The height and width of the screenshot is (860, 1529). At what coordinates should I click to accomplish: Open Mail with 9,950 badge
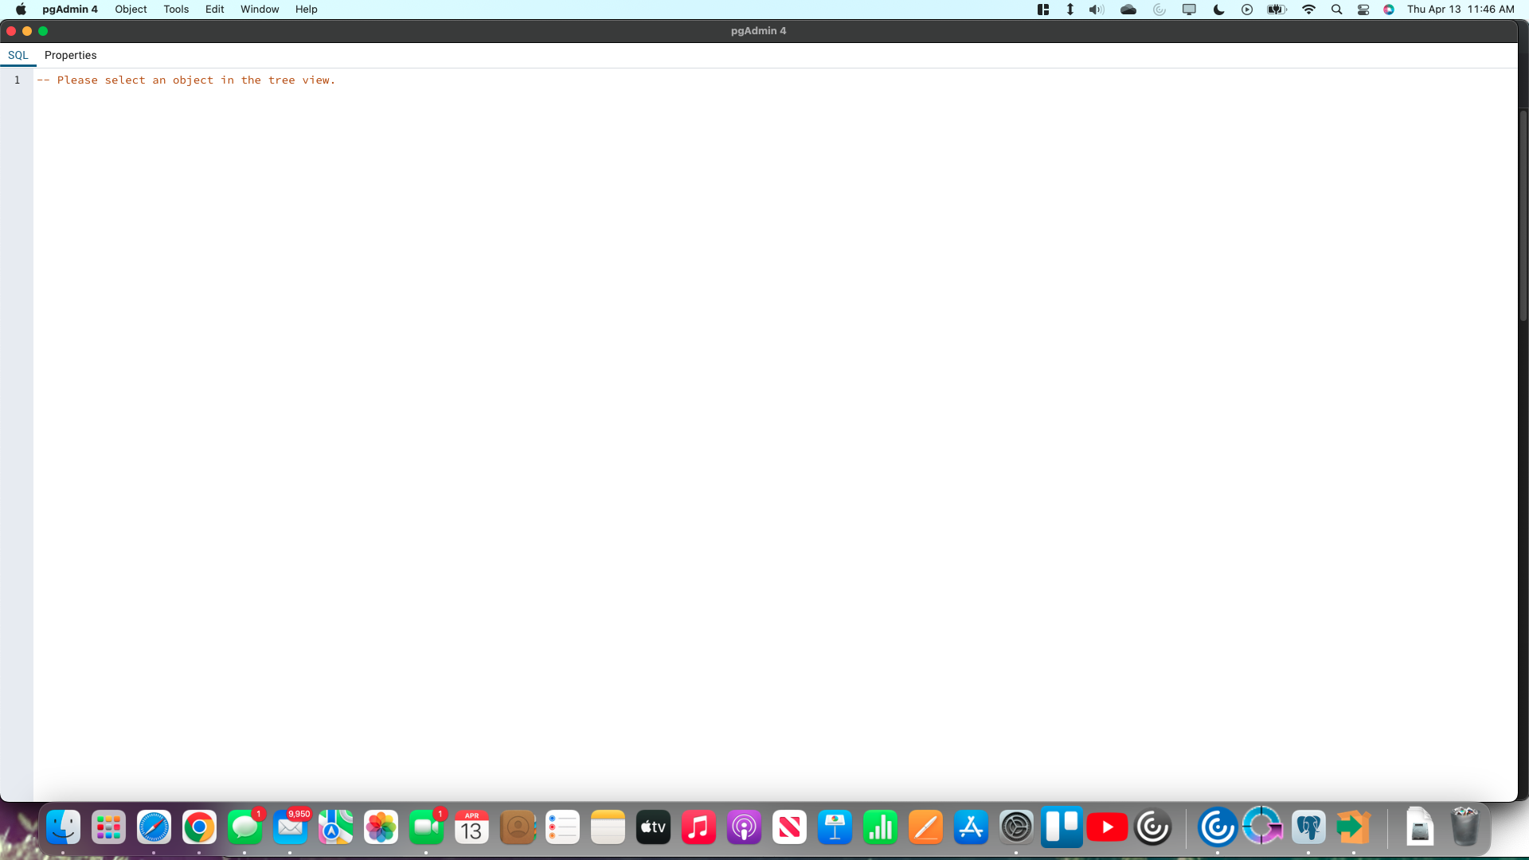pyautogui.click(x=290, y=828)
